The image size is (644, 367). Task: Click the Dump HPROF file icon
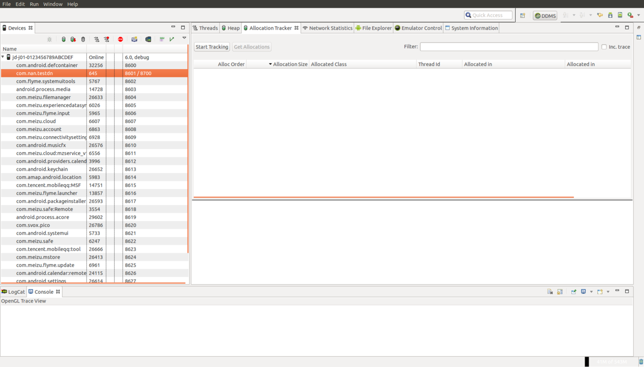tap(73, 40)
